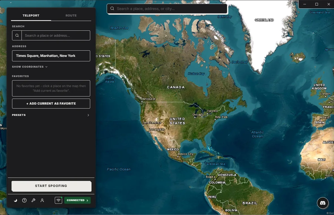This screenshot has width=334, height=215.
Task: Click London label on map
Action: click(326, 94)
